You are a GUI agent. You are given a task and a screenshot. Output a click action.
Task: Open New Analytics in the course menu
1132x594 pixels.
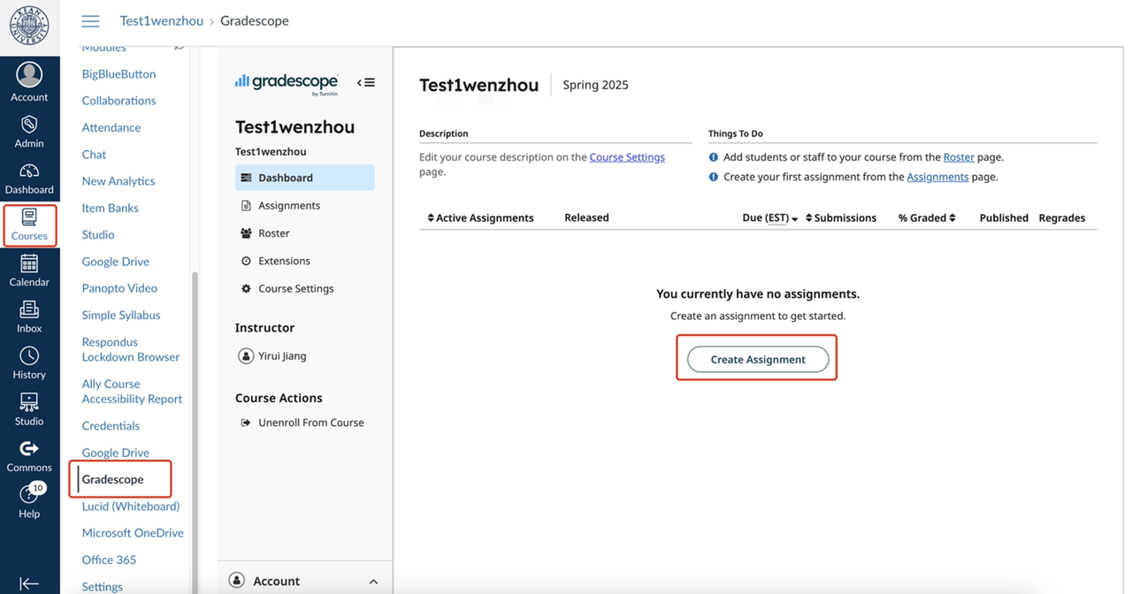click(118, 181)
